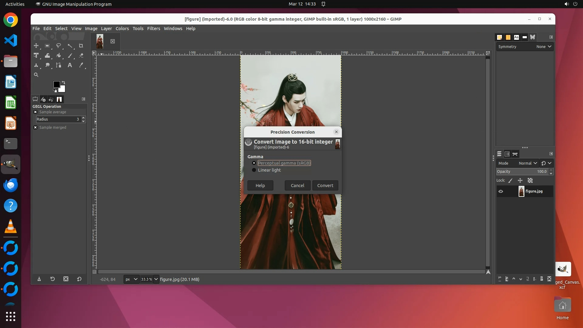This screenshot has width=583, height=328.
Task: Open the layer Mode Normal dropdown
Action: pyautogui.click(x=528, y=163)
